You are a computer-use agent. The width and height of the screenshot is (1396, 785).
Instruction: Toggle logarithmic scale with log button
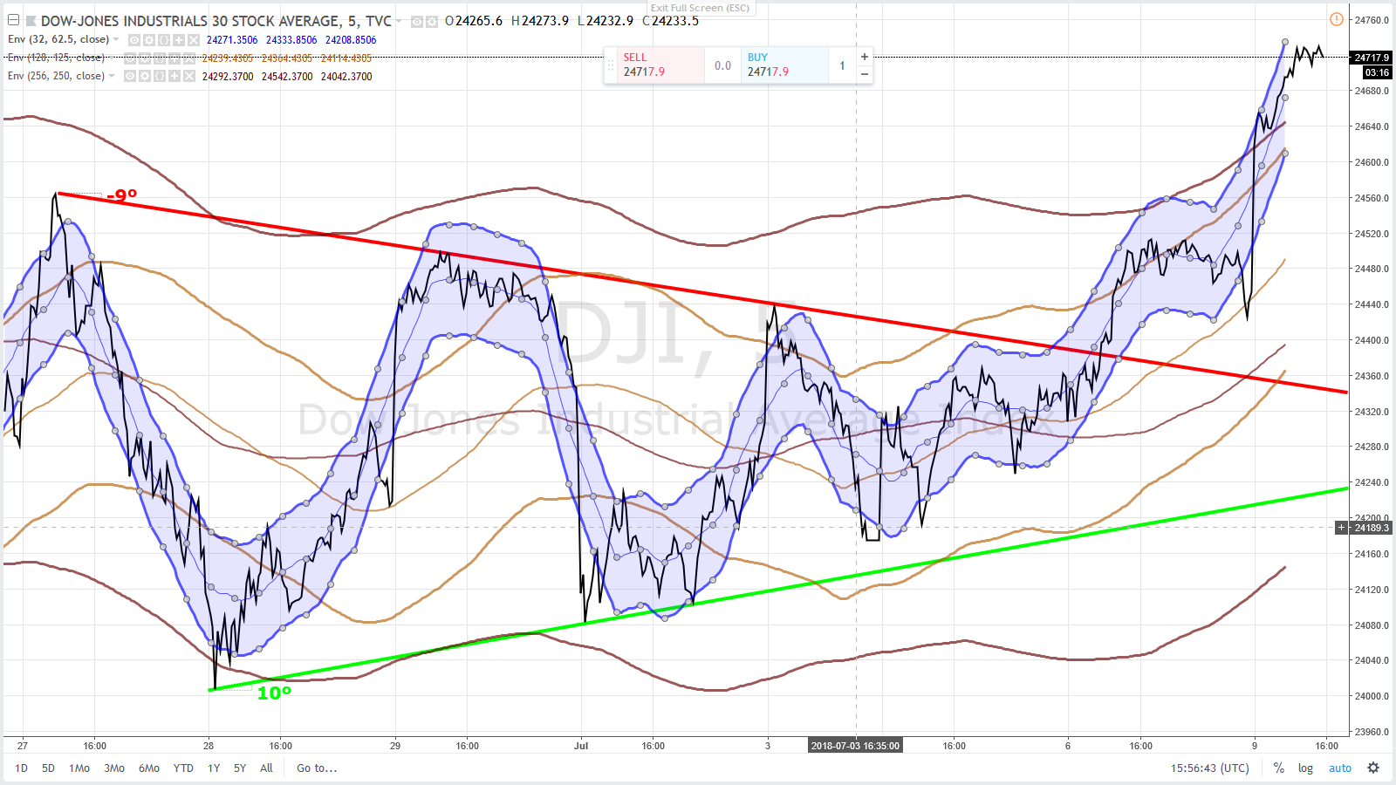pos(1305,768)
